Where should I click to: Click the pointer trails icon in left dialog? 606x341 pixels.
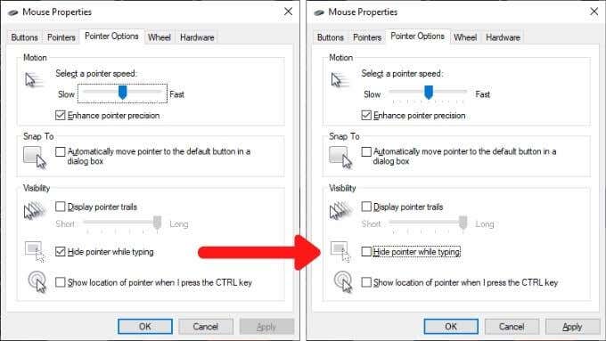35,210
